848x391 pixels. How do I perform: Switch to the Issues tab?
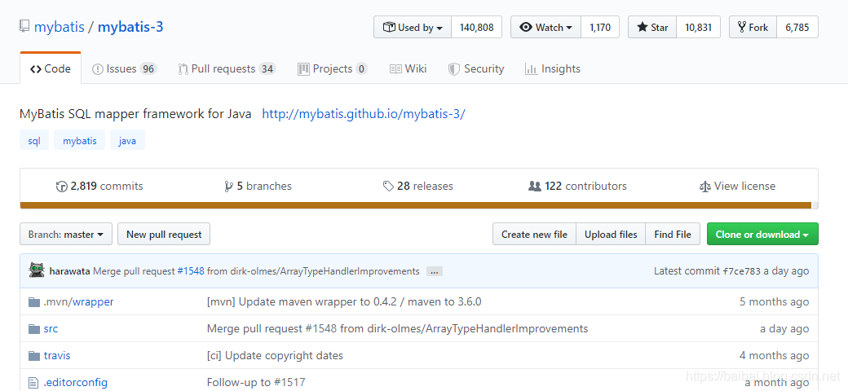tap(125, 68)
